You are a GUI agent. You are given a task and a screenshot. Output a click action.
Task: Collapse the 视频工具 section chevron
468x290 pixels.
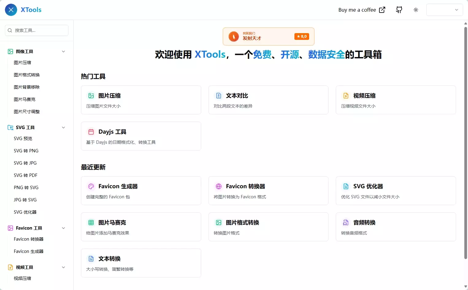pos(63,267)
